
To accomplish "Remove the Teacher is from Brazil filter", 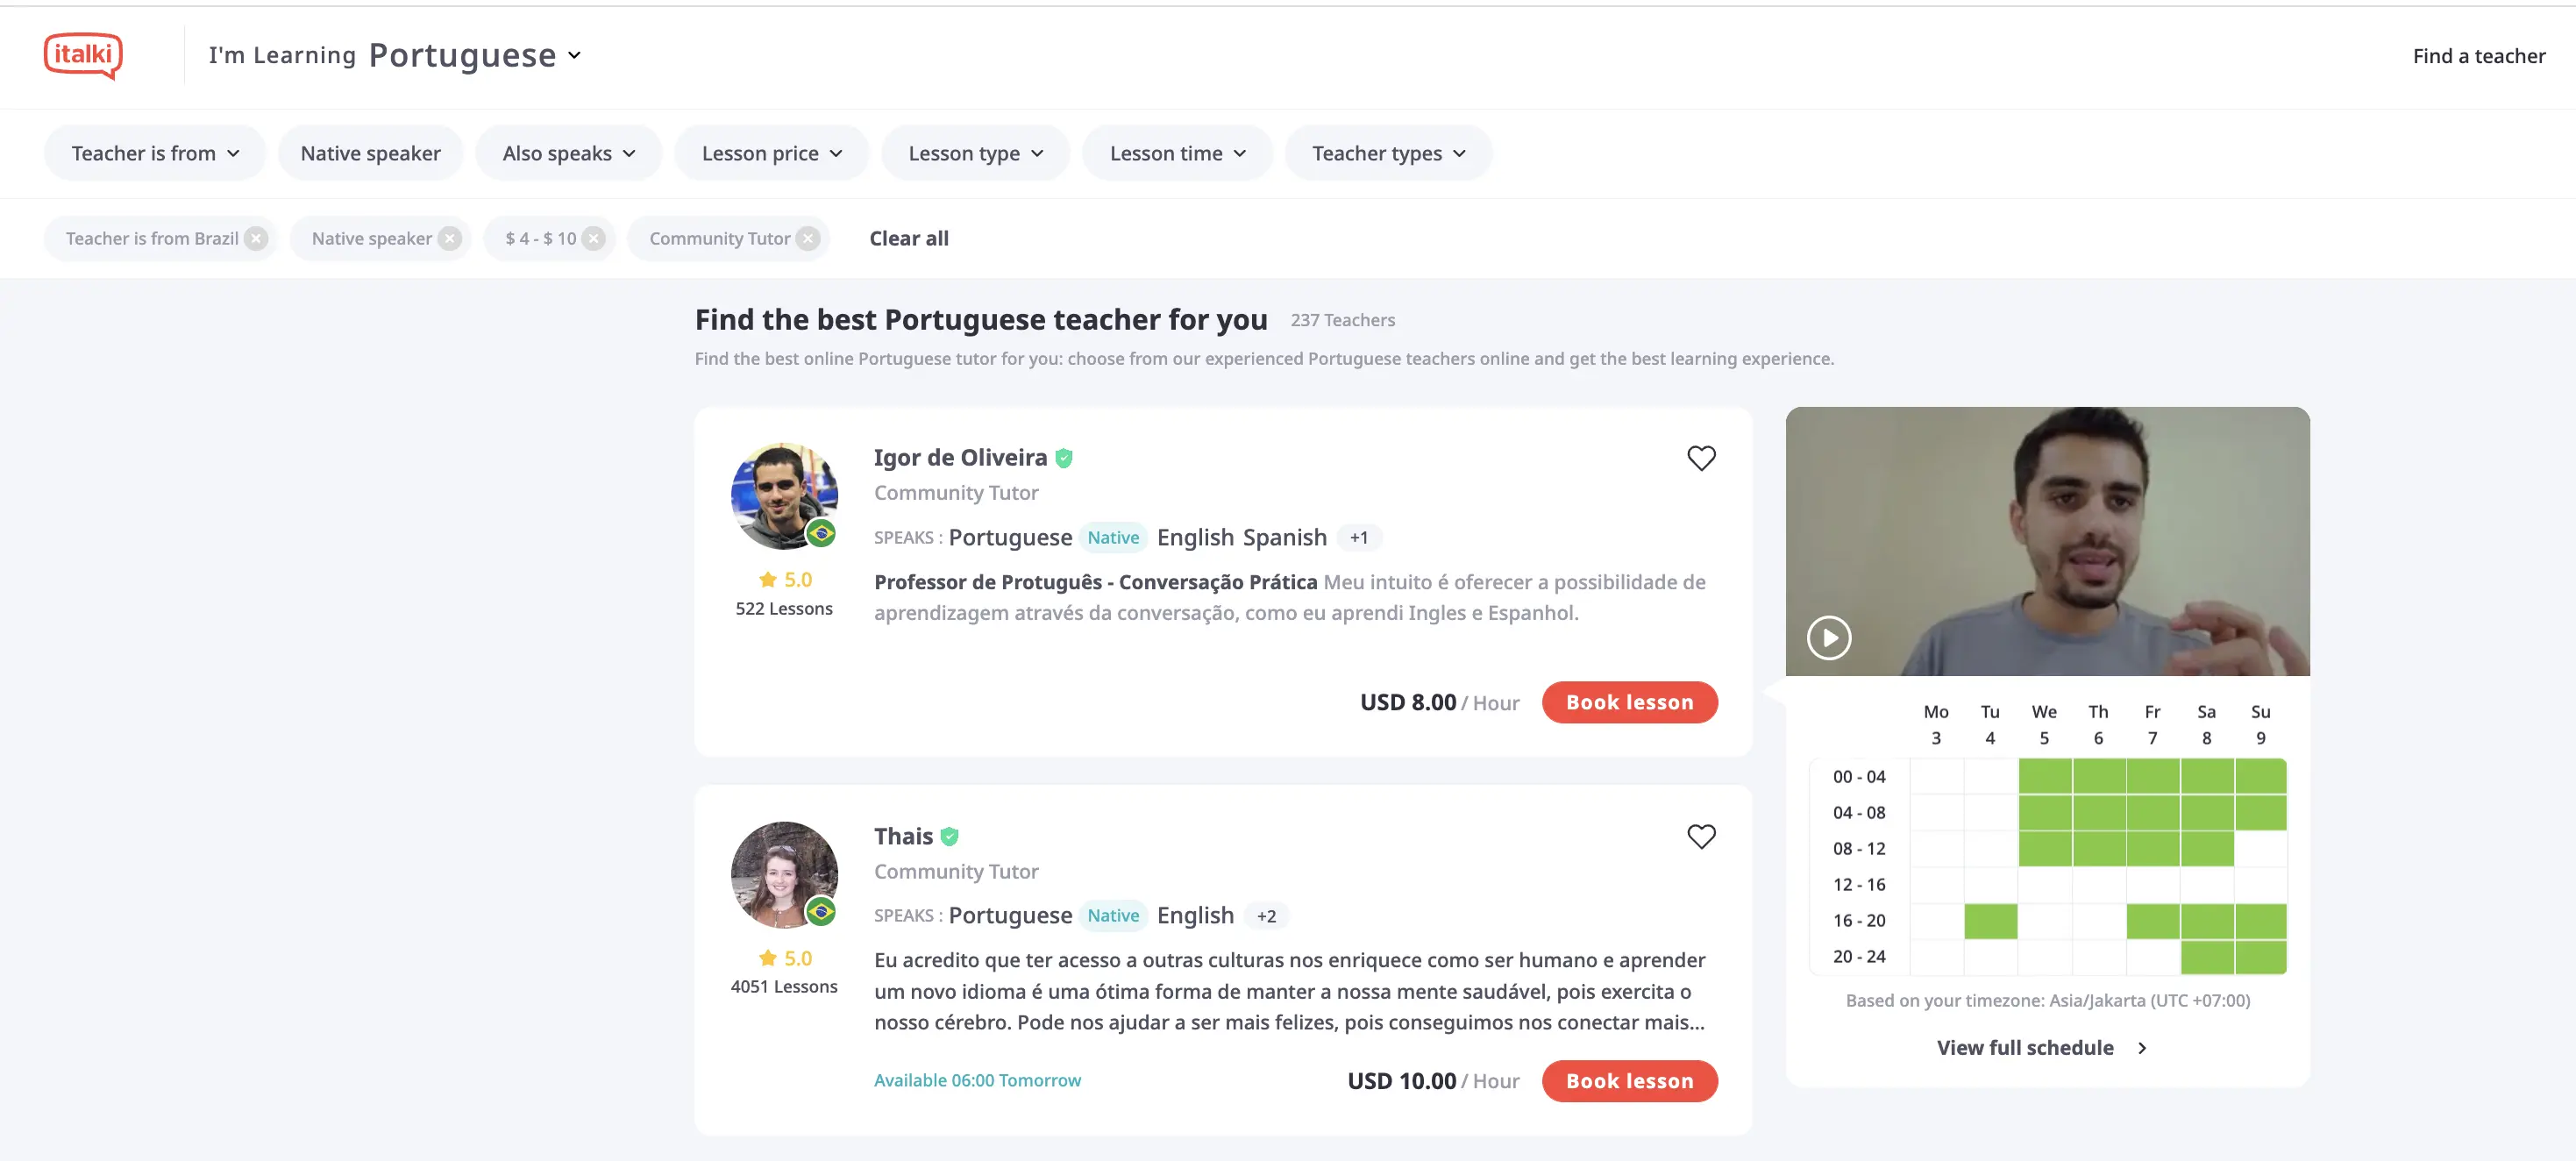I will tap(257, 238).
